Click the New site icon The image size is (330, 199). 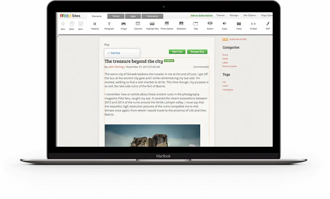[63, 24]
